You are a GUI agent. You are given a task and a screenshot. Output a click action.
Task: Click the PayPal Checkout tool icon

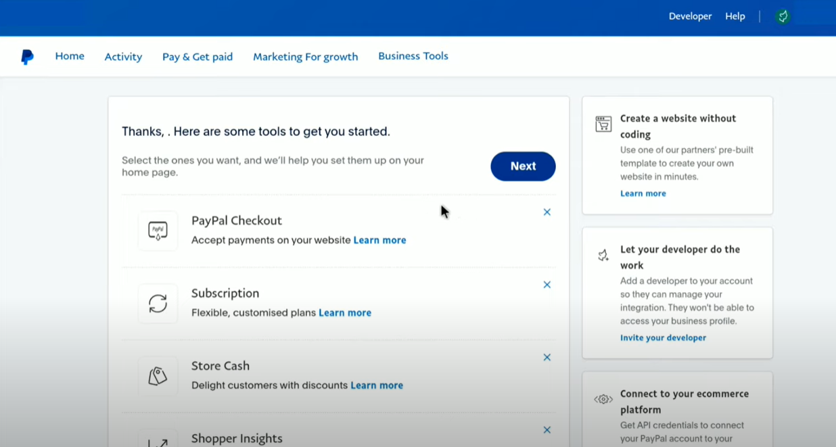[158, 231]
